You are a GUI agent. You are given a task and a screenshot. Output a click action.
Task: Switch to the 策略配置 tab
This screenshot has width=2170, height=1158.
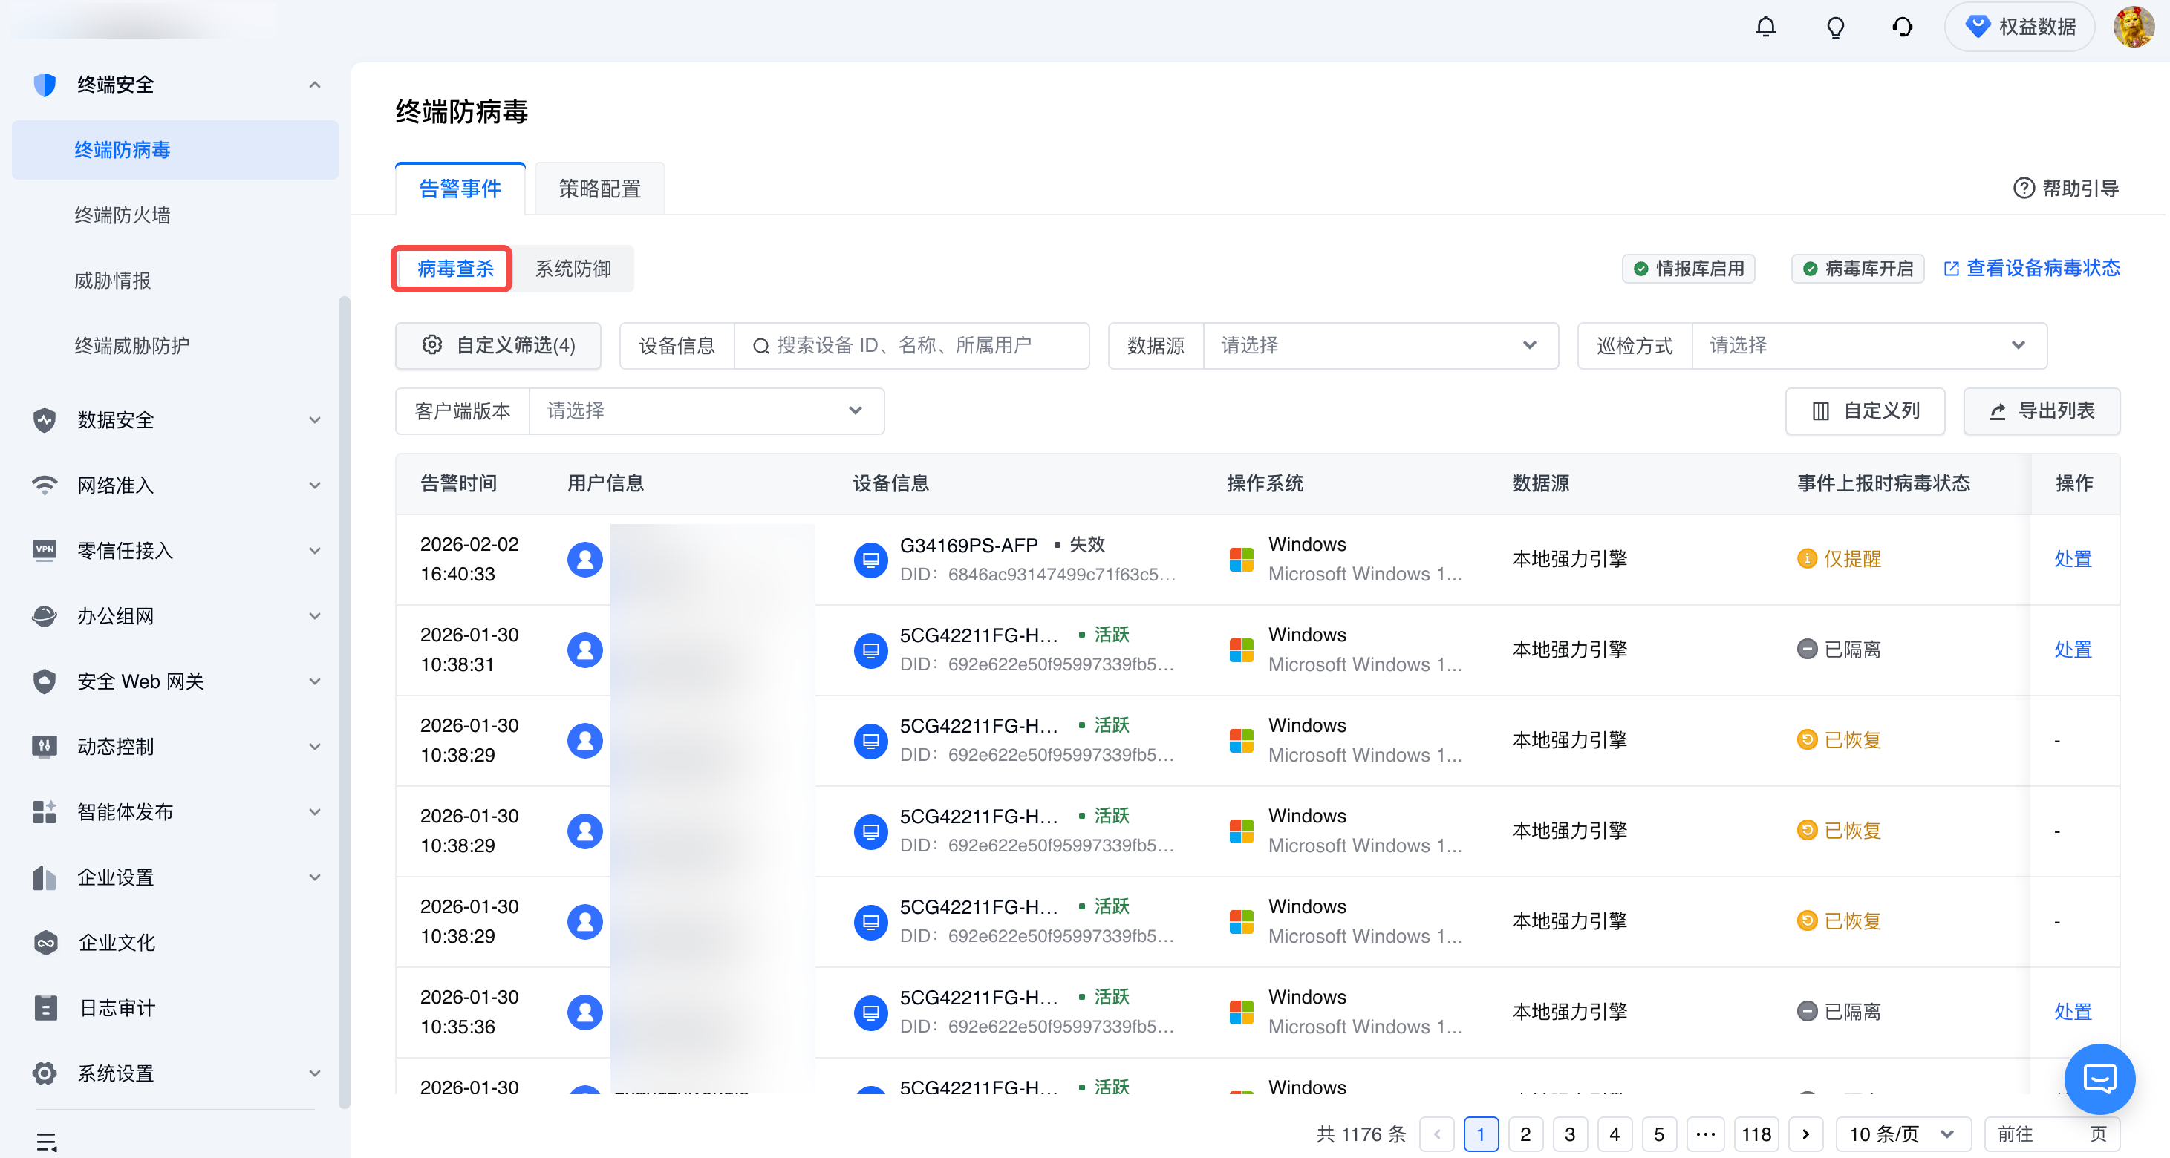coord(600,189)
